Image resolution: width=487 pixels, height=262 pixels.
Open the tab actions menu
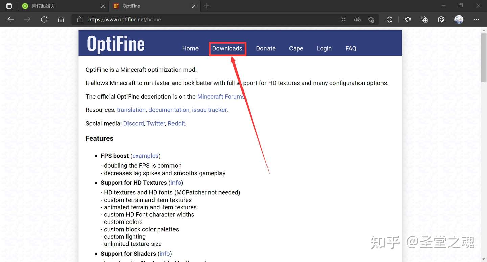9,6
